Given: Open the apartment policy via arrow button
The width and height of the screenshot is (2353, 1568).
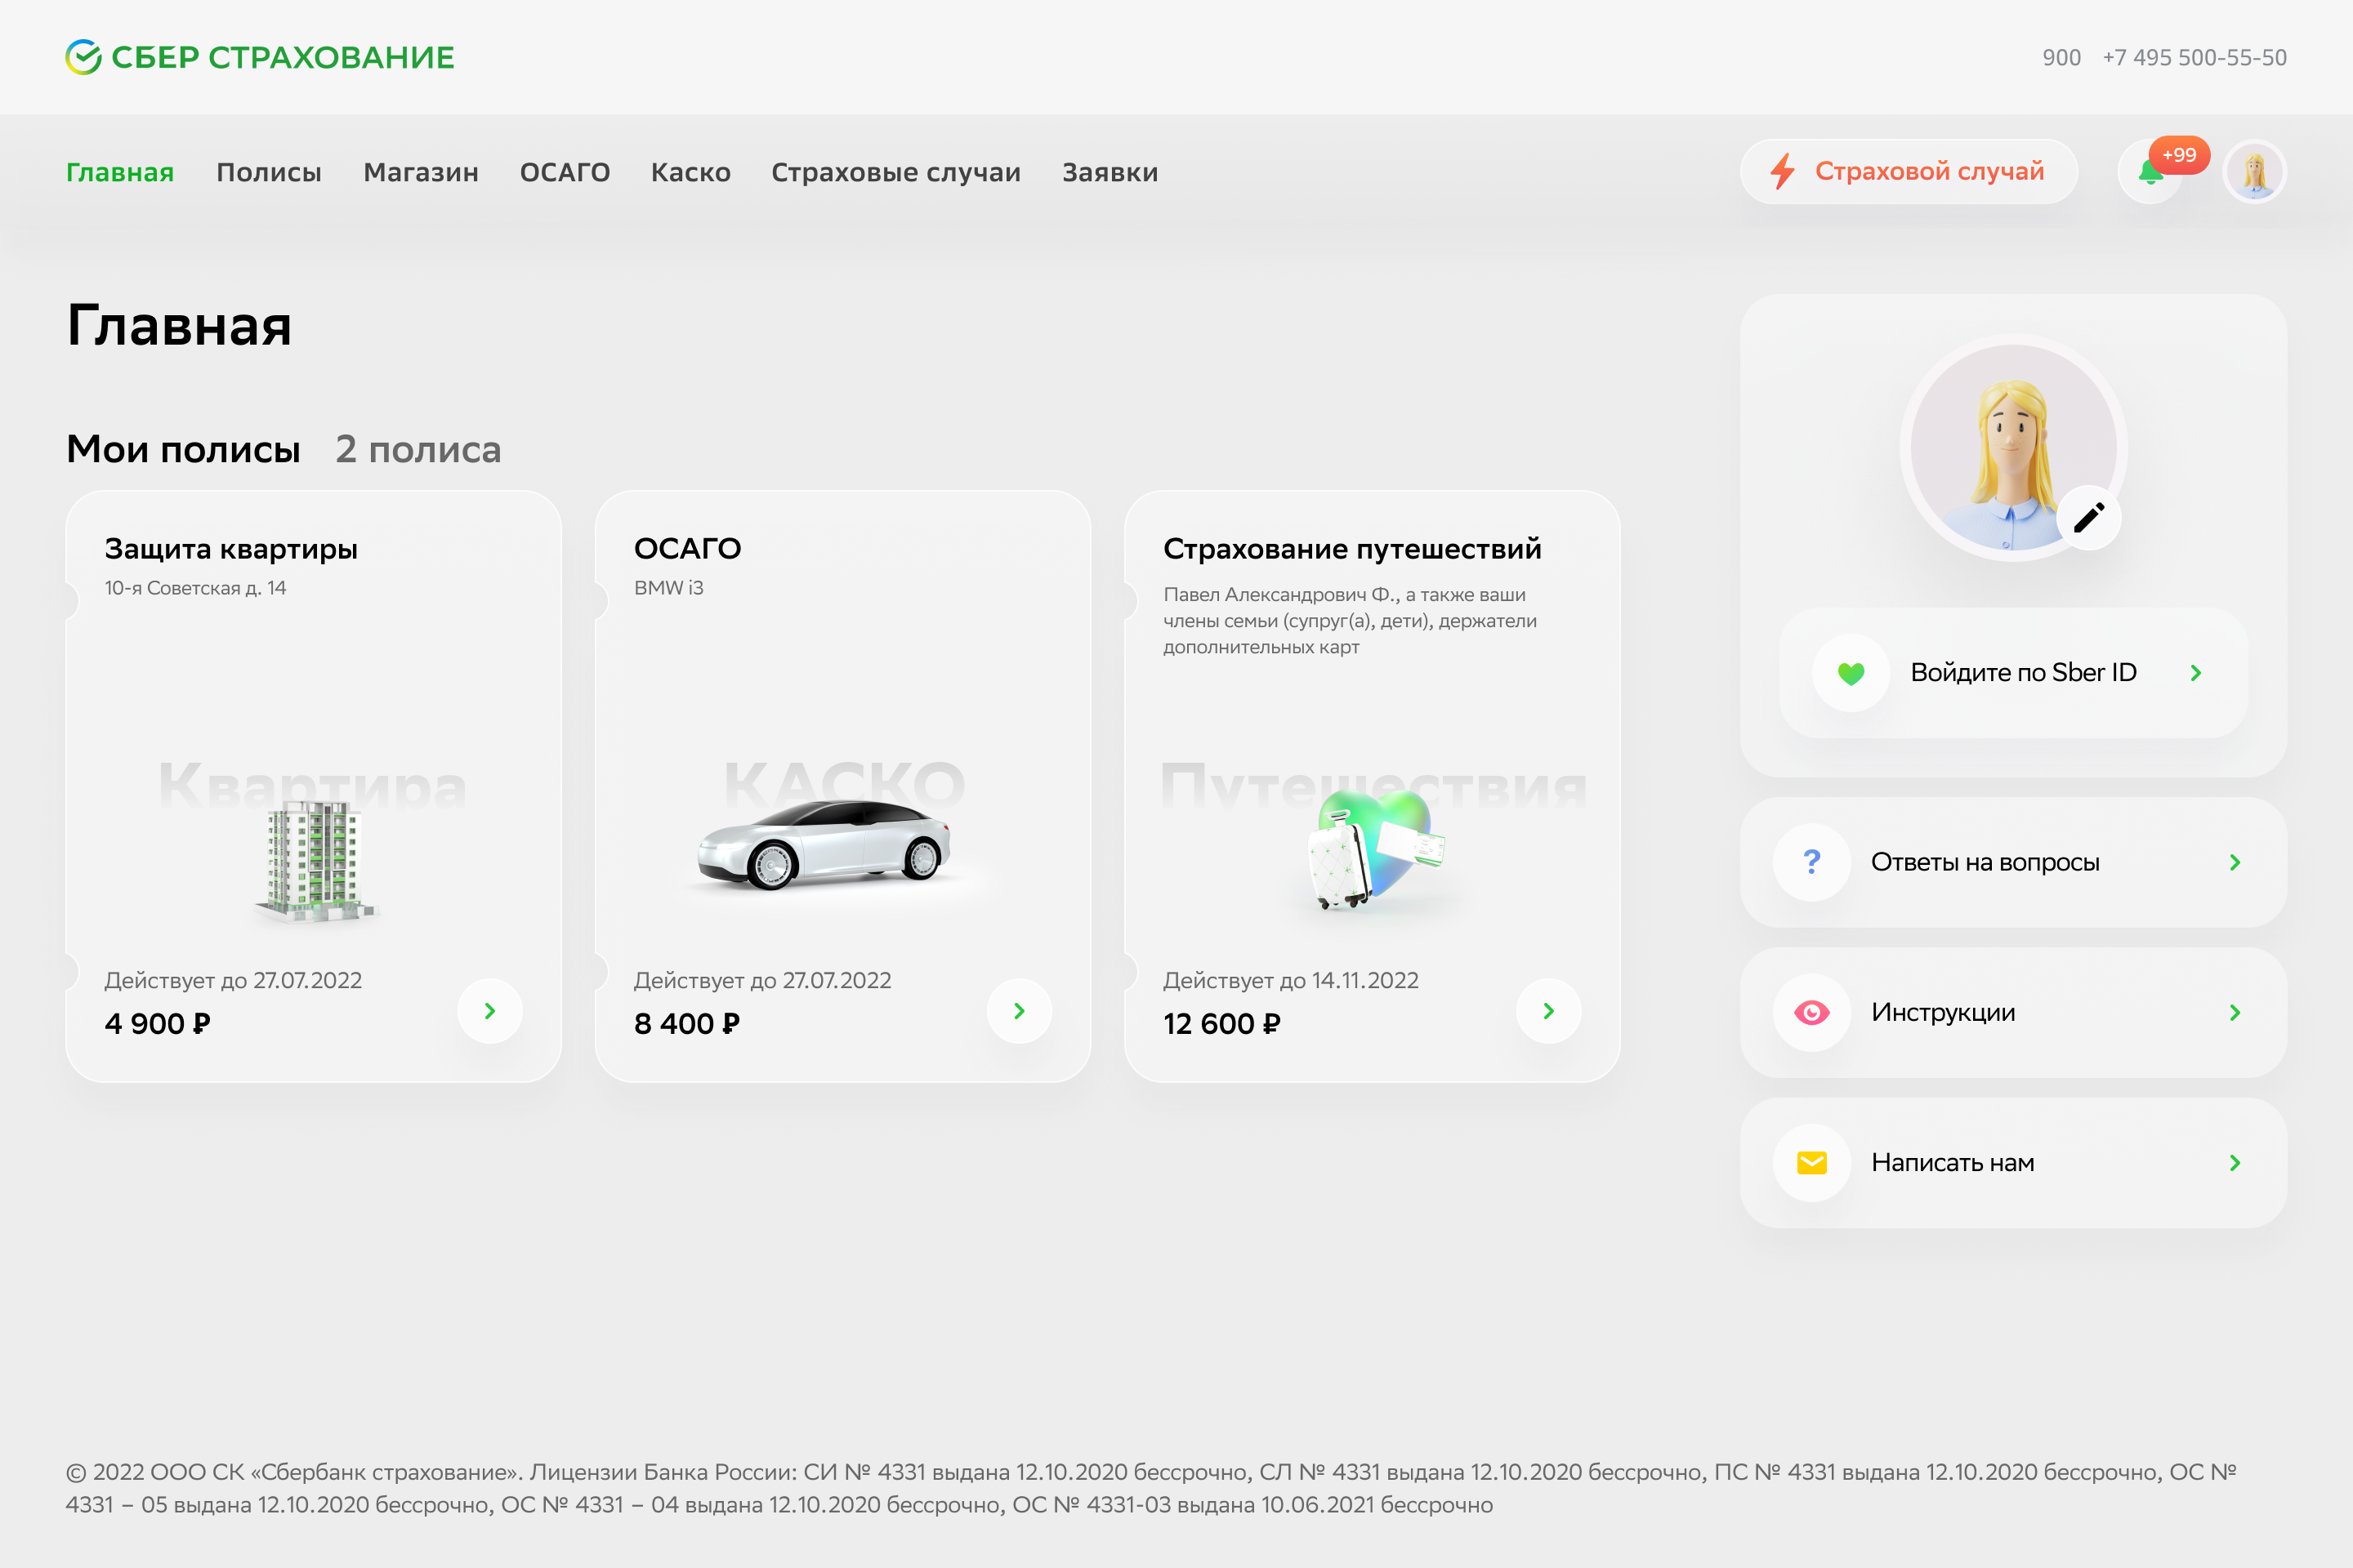Looking at the screenshot, I should point(490,1011).
